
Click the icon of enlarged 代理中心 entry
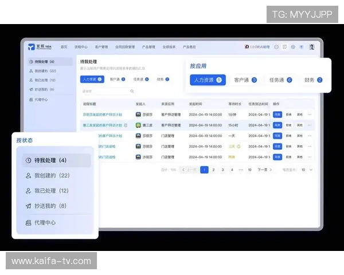pyautogui.click(x=28, y=223)
